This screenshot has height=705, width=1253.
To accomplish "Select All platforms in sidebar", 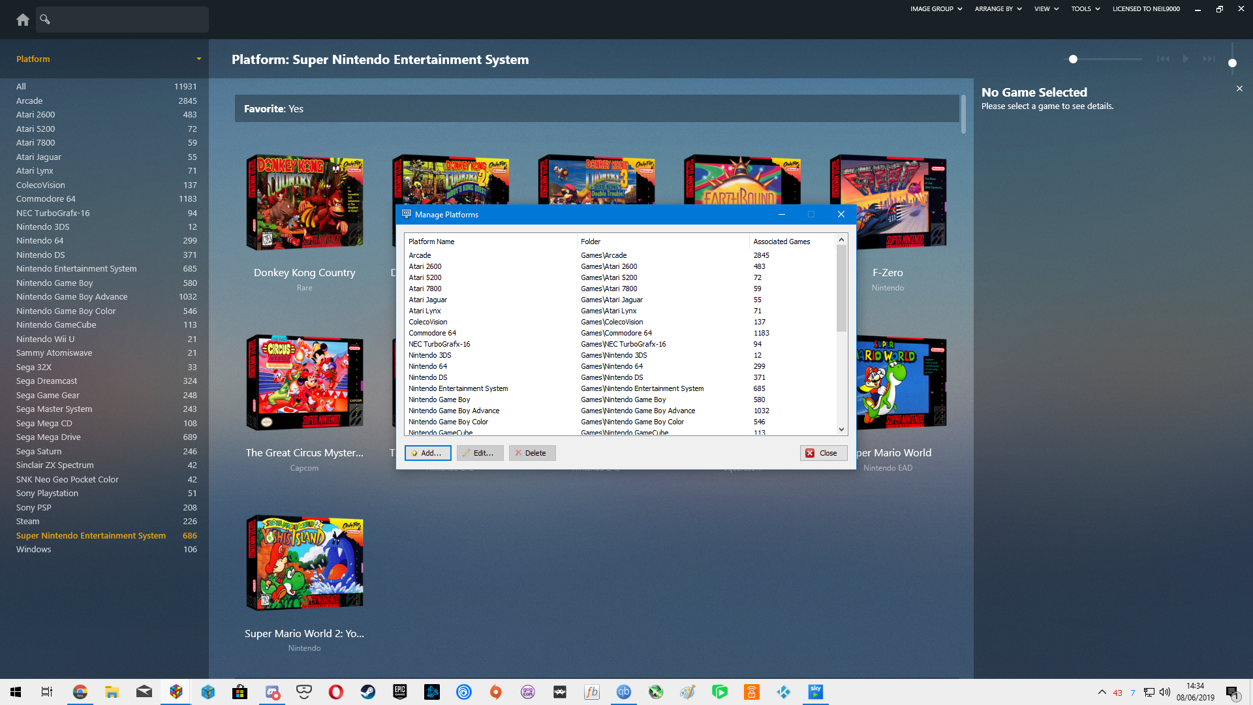I will [x=106, y=86].
